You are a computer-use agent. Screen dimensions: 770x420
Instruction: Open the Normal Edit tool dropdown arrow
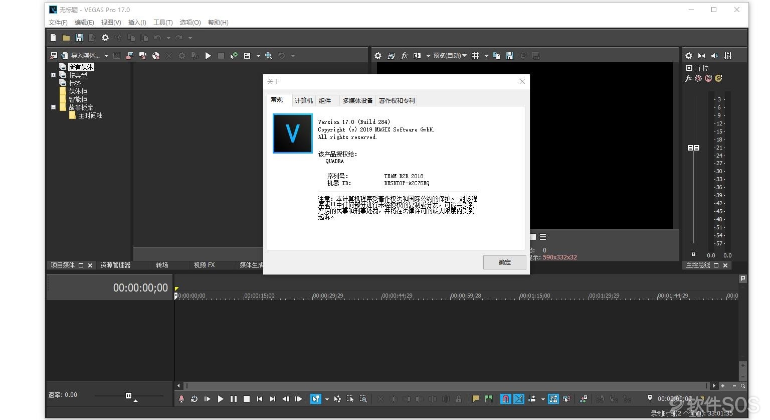click(x=327, y=399)
